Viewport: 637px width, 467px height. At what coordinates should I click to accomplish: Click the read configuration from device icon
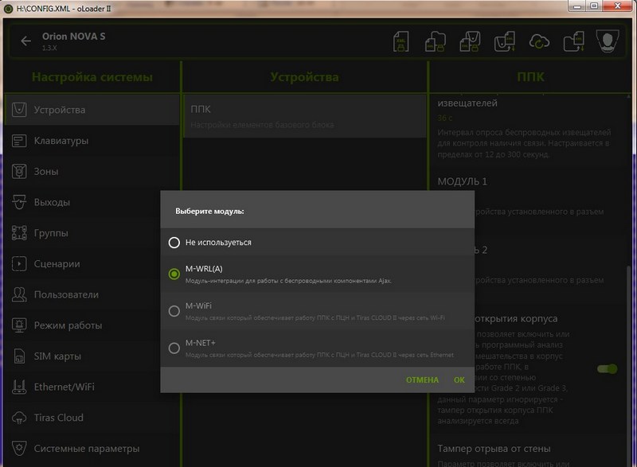pyautogui.click(x=505, y=41)
